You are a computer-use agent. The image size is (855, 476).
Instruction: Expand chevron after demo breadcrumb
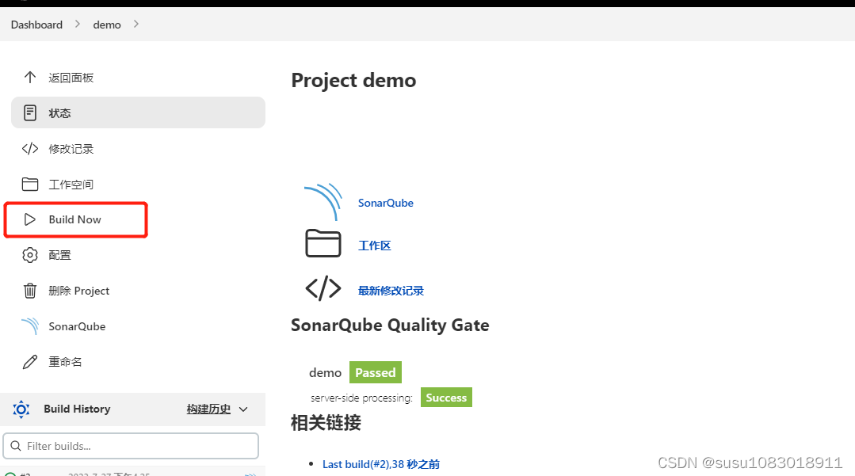136,24
